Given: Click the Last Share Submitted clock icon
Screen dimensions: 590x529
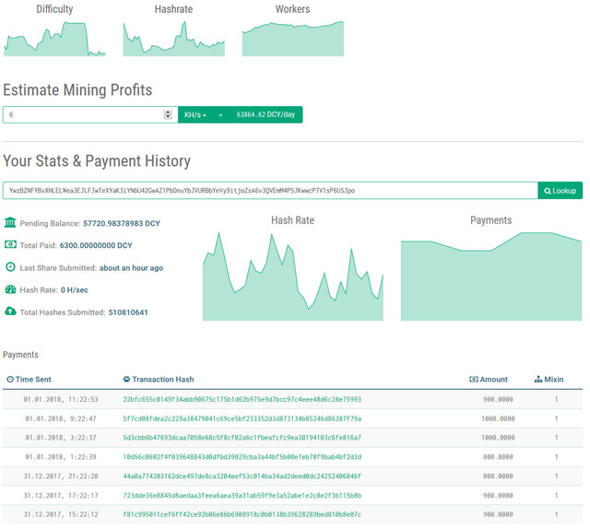Looking at the screenshot, I should (x=10, y=266).
